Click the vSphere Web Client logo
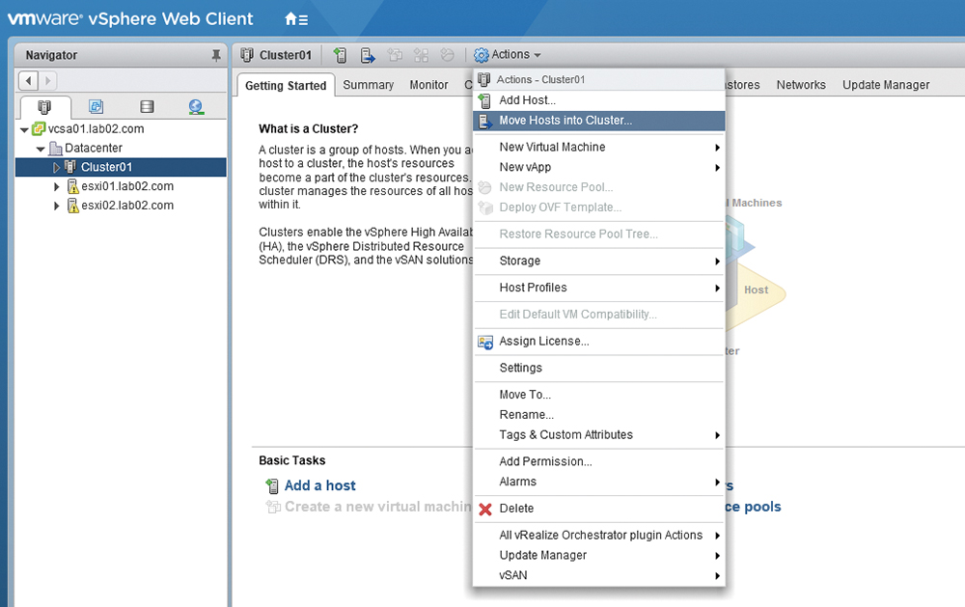Viewport: 965px width, 607px height. pyautogui.click(x=130, y=19)
